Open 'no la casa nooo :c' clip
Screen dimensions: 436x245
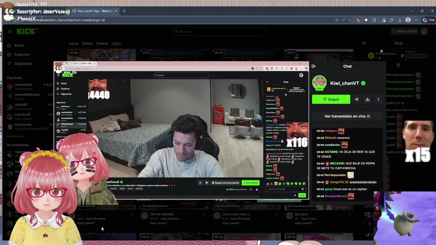coord(236,214)
